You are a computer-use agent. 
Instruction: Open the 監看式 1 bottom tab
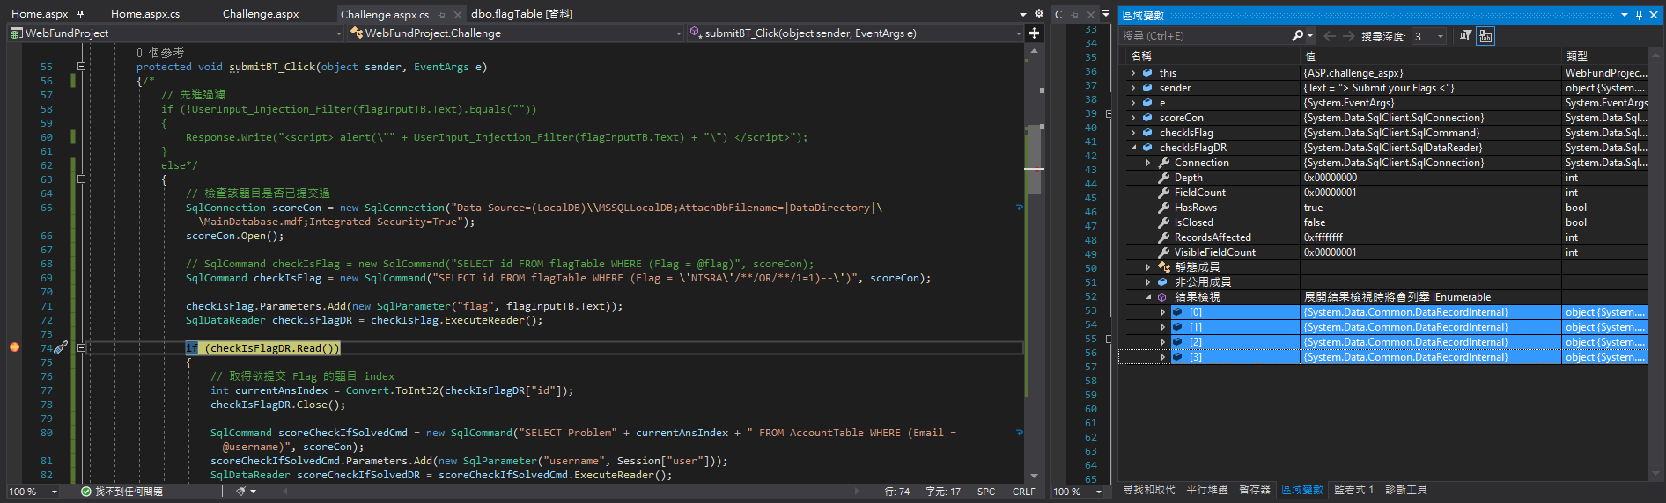1353,490
